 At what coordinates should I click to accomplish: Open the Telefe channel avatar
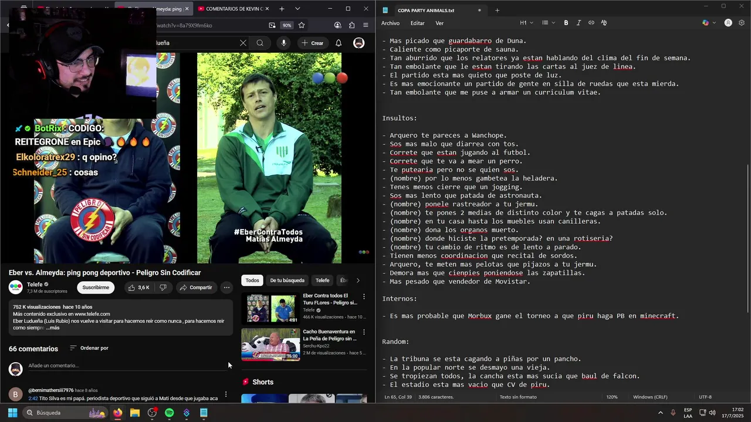coord(15,287)
